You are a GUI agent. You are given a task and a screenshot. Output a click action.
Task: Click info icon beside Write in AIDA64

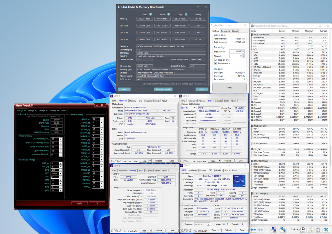coord(168,14)
